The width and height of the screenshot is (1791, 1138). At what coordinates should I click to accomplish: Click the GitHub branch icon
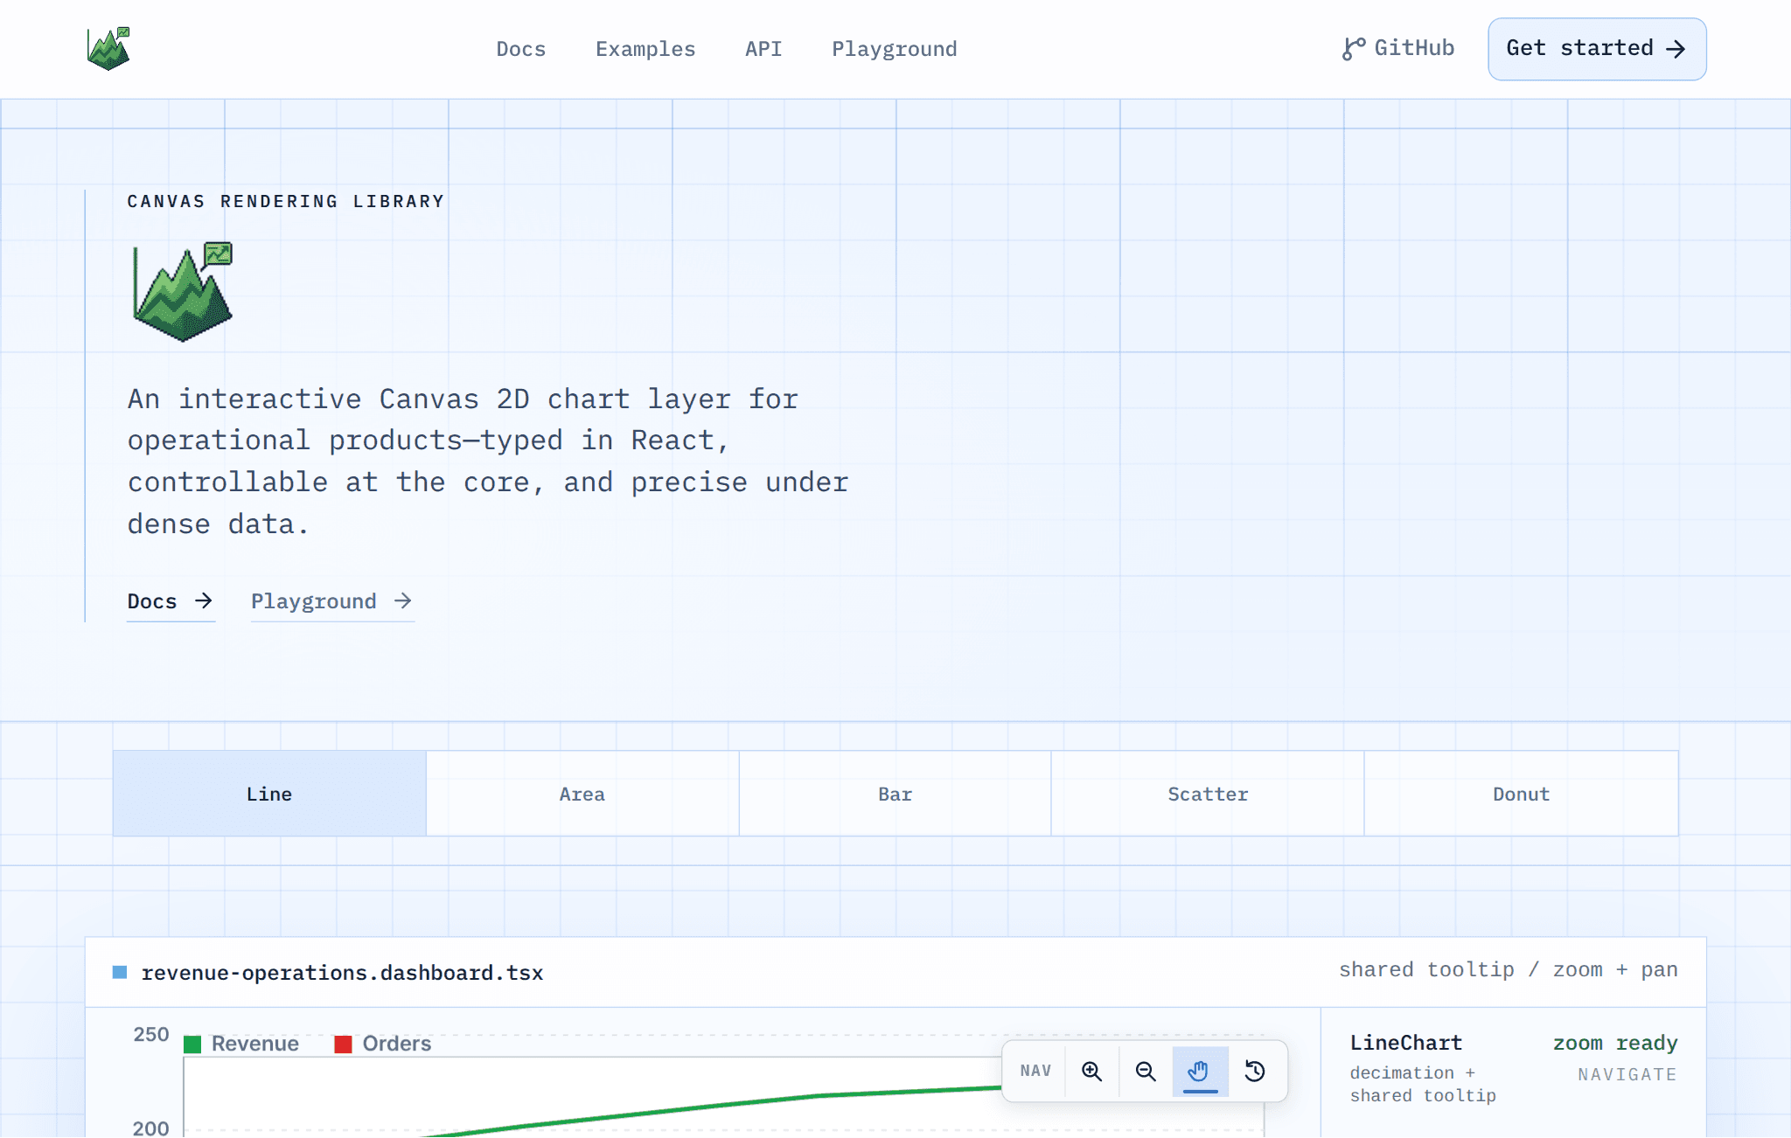[x=1353, y=49]
